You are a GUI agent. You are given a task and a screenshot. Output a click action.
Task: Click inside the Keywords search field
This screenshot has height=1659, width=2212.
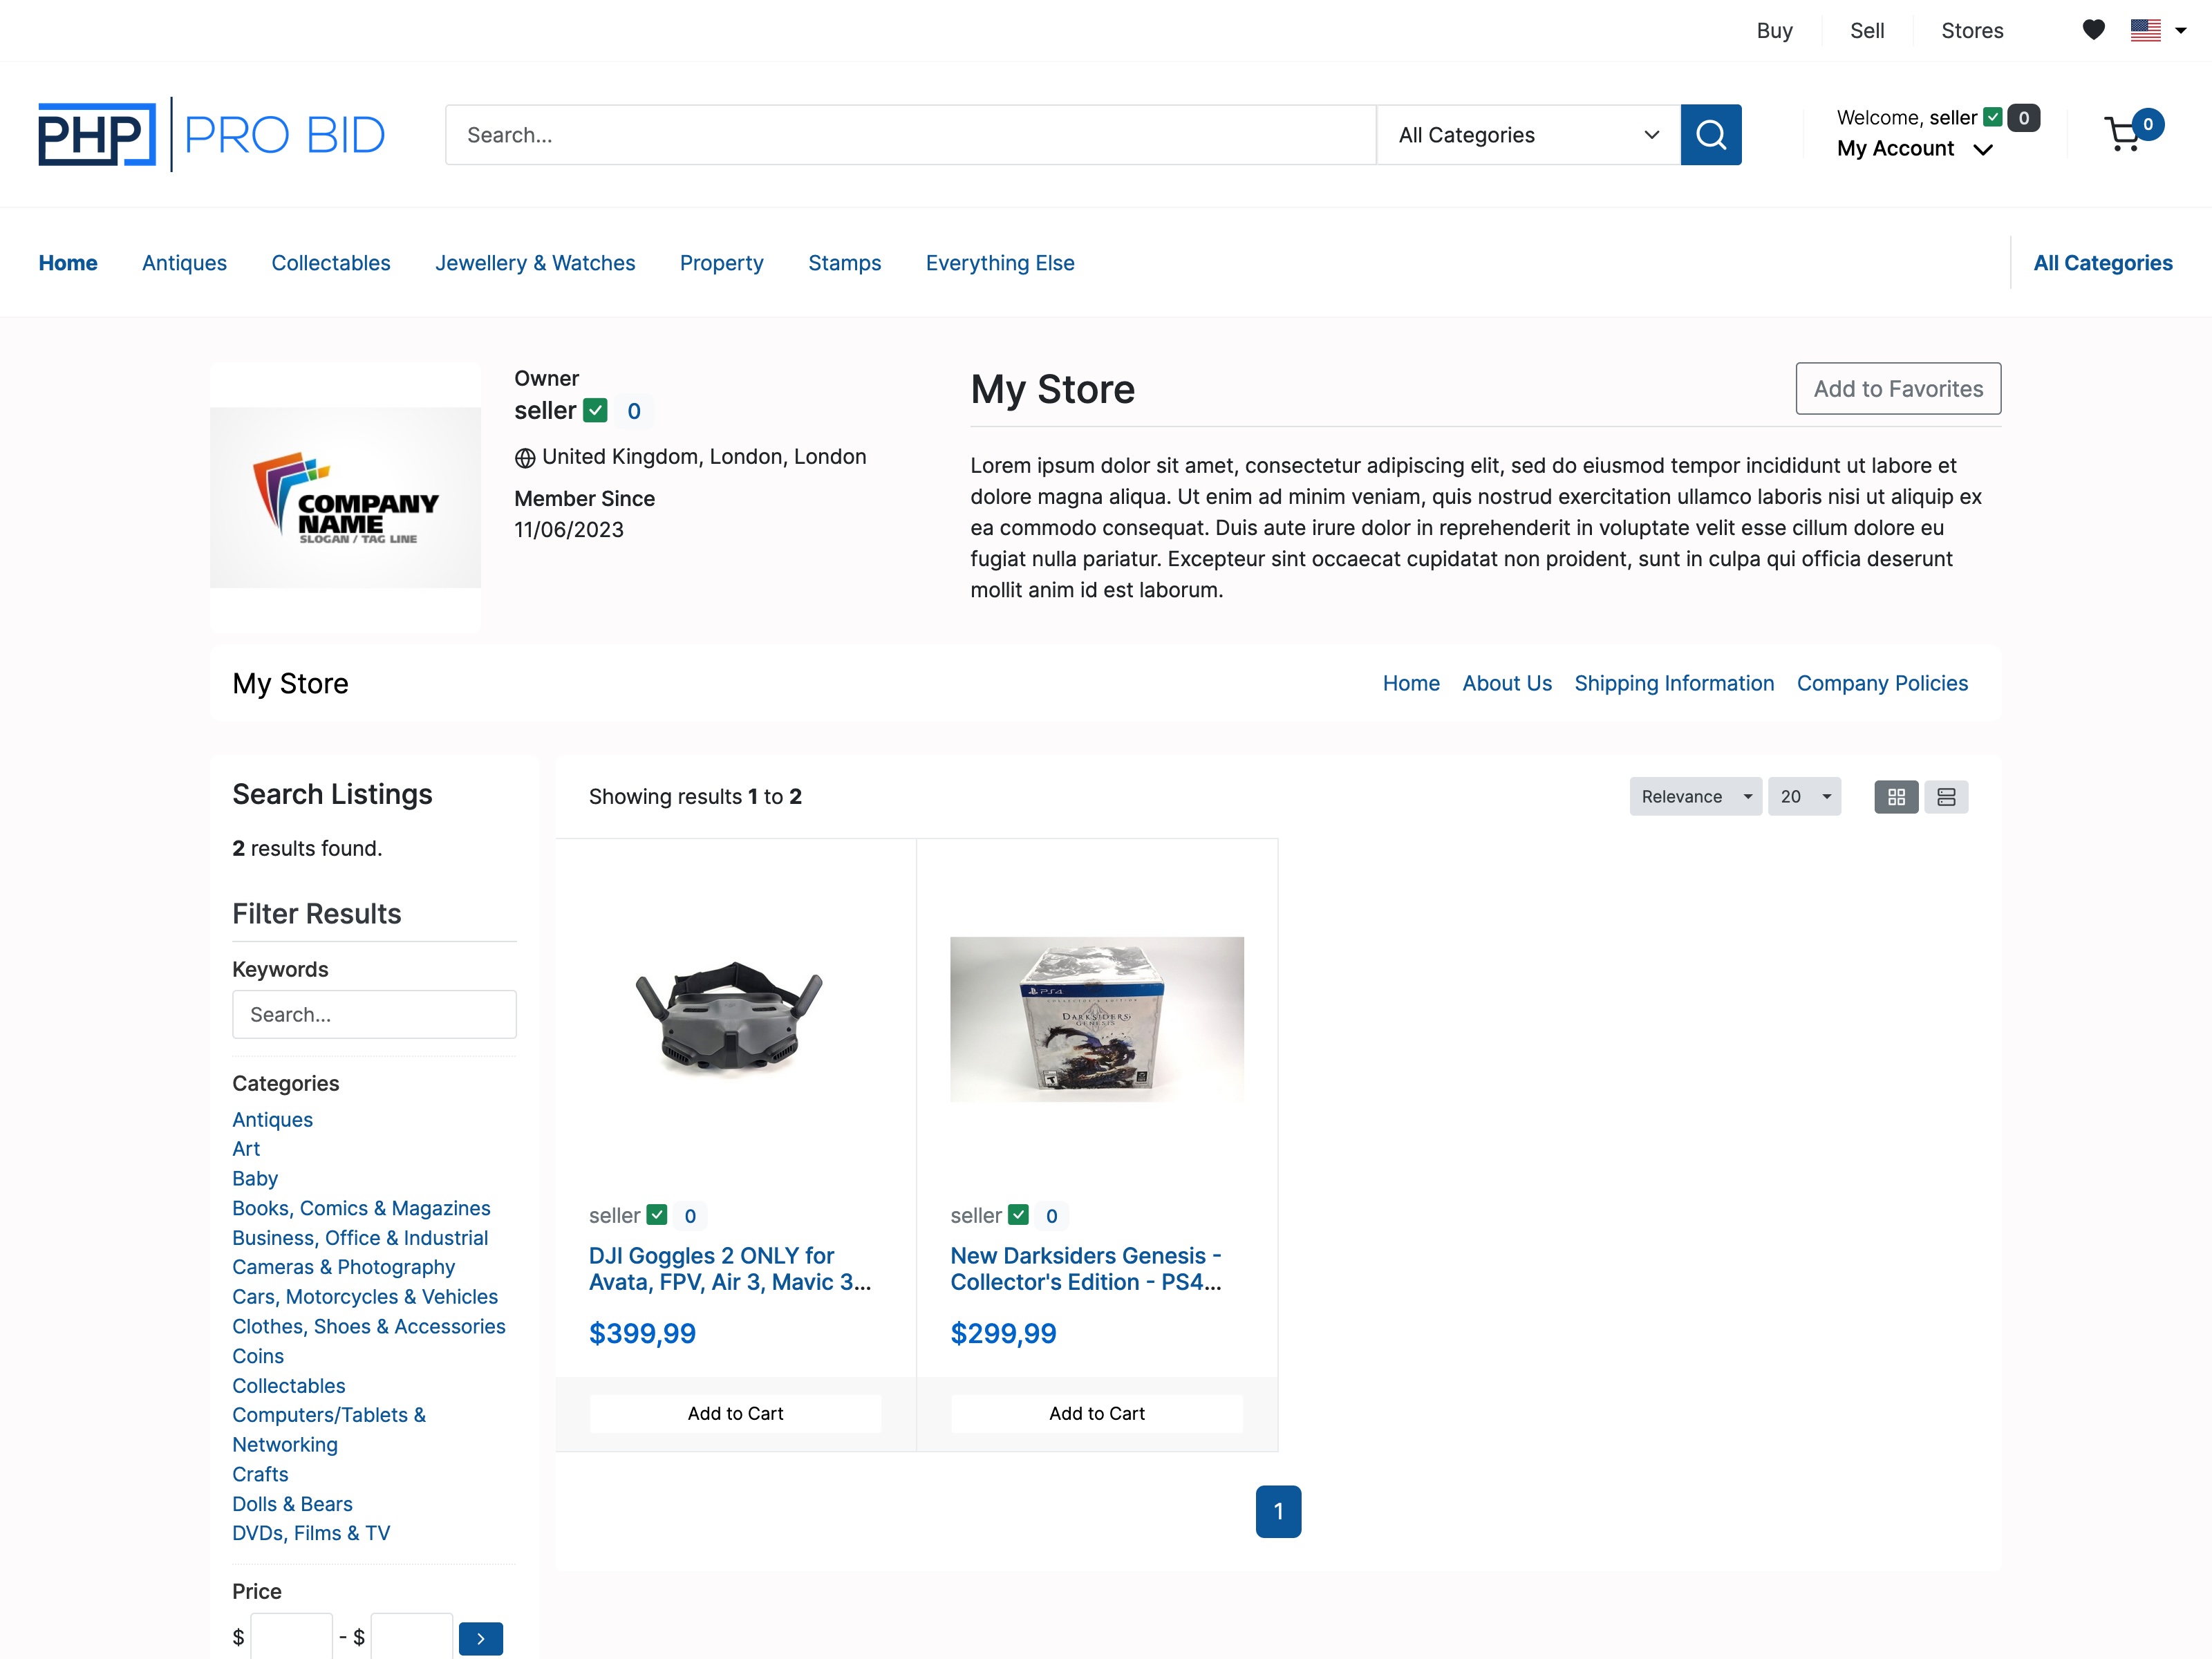tap(374, 1013)
